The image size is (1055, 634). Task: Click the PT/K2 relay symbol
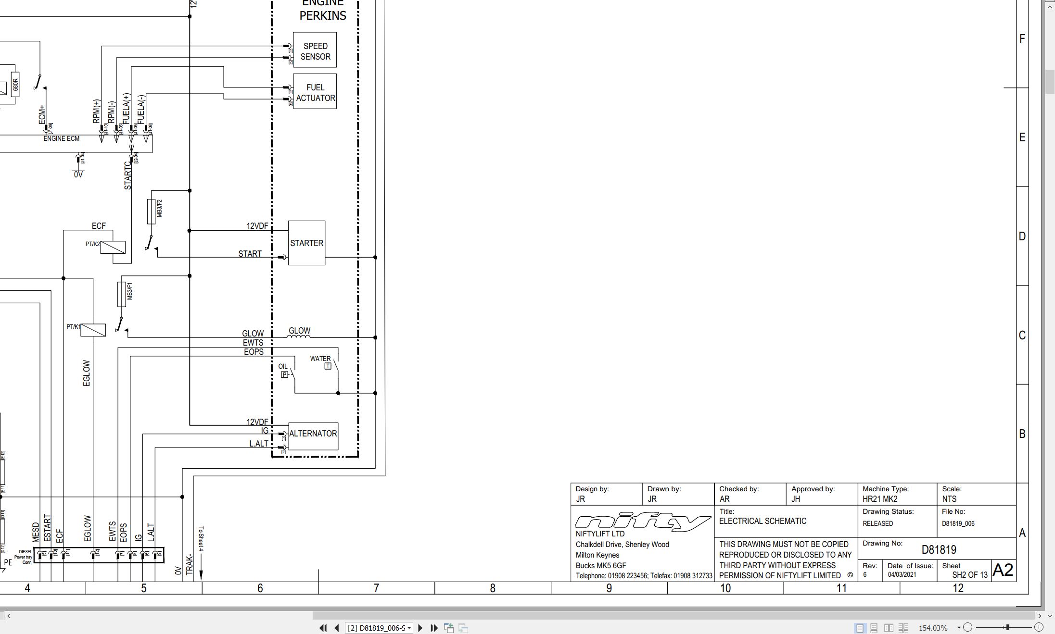(113, 247)
